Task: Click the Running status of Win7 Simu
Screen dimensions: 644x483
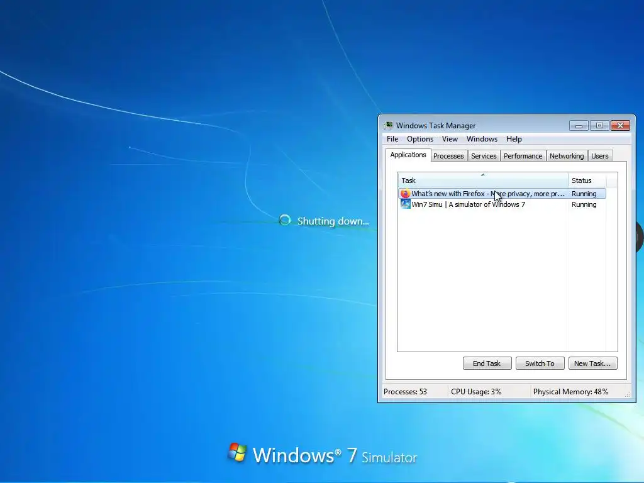Action: [x=584, y=204]
